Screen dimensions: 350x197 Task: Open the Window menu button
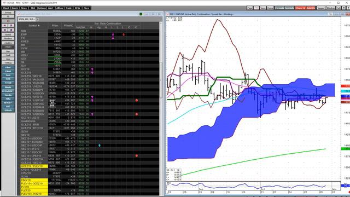330,8
